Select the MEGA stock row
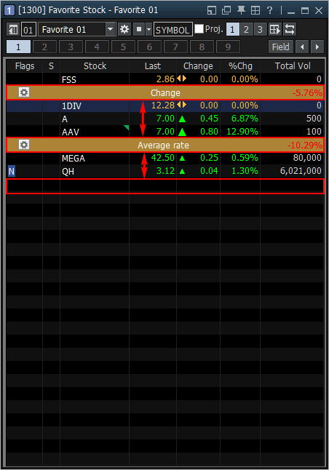329x470 pixels. (x=165, y=159)
